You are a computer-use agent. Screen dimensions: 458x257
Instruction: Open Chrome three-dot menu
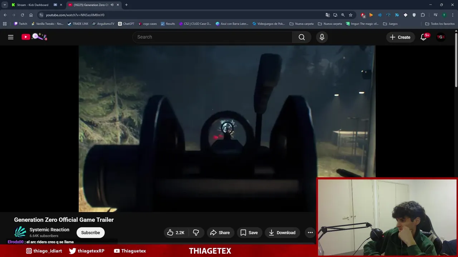tap(453, 15)
